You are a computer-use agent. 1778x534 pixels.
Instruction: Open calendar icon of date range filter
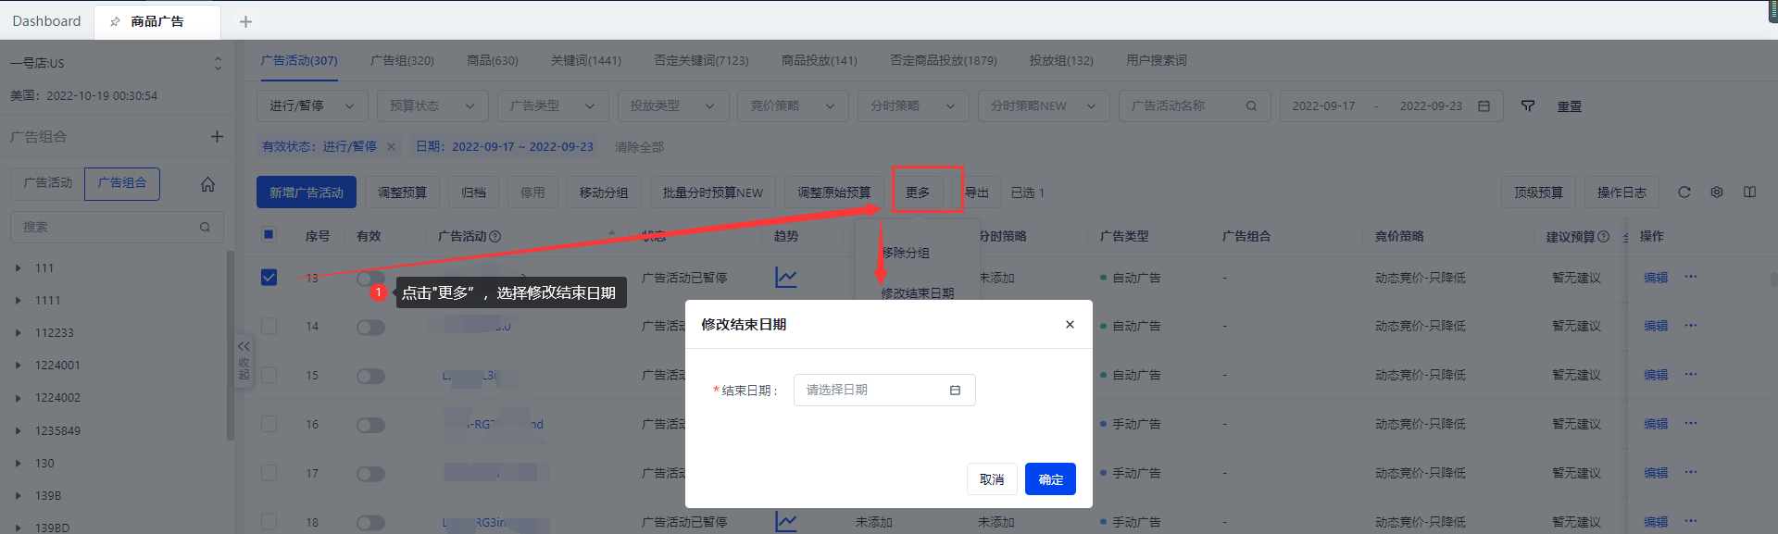(x=1484, y=106)
